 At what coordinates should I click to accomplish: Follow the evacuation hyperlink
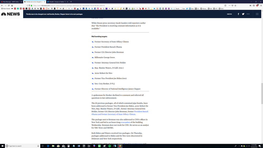point(125,122)
